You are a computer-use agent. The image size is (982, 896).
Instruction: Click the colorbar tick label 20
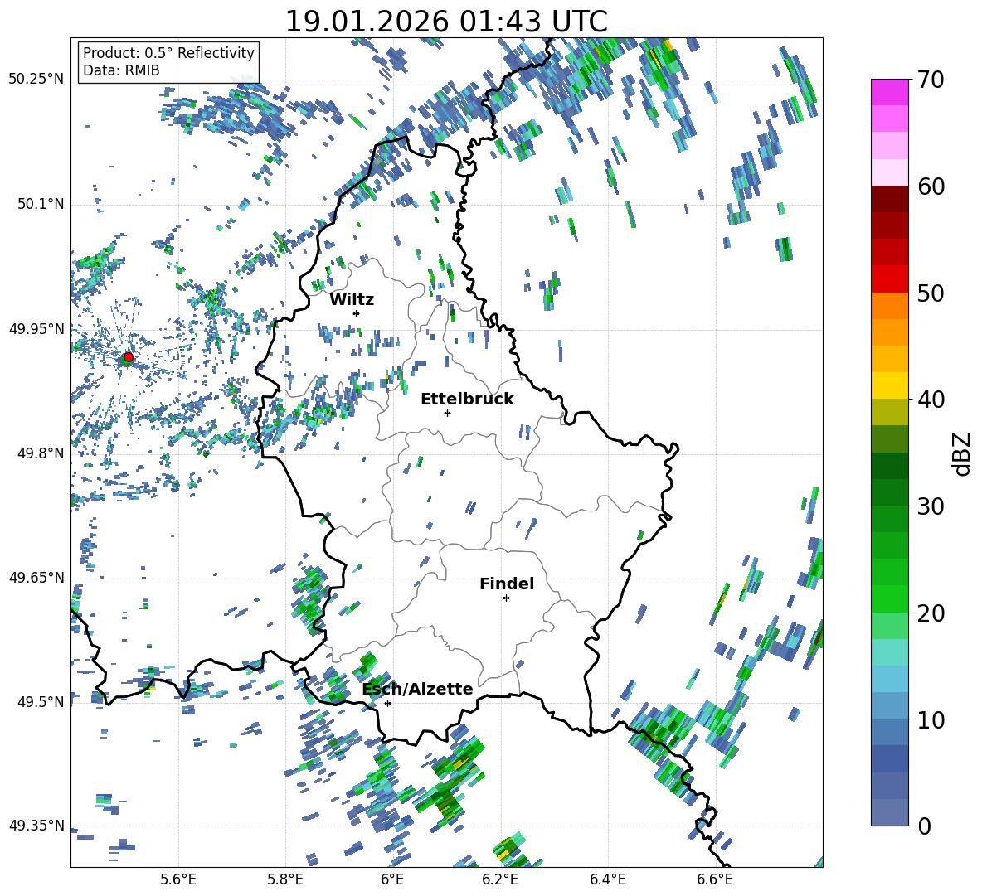[930, 613]
